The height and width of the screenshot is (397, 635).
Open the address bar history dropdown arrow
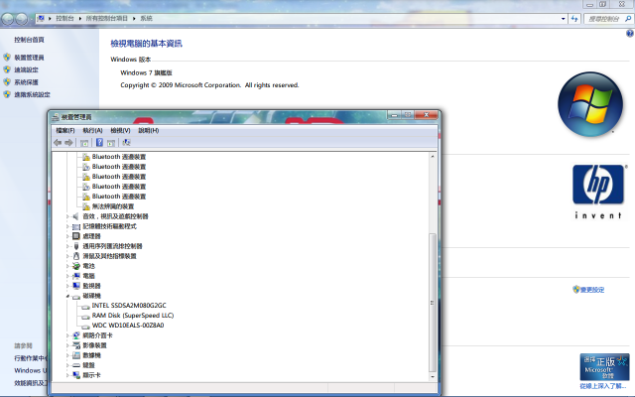pyautogui.click(x=563, y=19)
